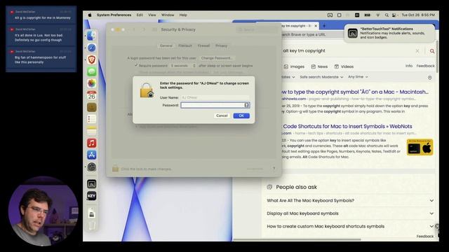Open Safe search Moderate dropdown
Viewport: 449px width, 252px height.
click(321, 77)
